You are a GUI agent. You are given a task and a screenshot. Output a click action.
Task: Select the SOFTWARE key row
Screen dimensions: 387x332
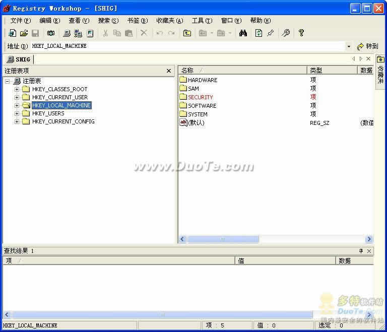pyautogui.click(x=276, y=106)
